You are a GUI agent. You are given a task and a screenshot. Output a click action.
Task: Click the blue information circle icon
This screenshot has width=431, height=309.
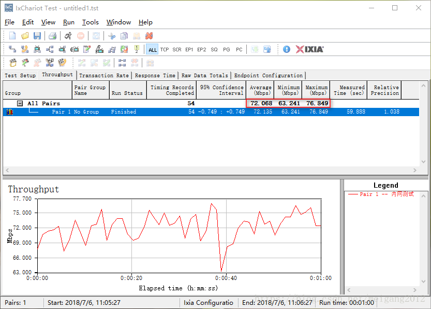coord(287,49)
